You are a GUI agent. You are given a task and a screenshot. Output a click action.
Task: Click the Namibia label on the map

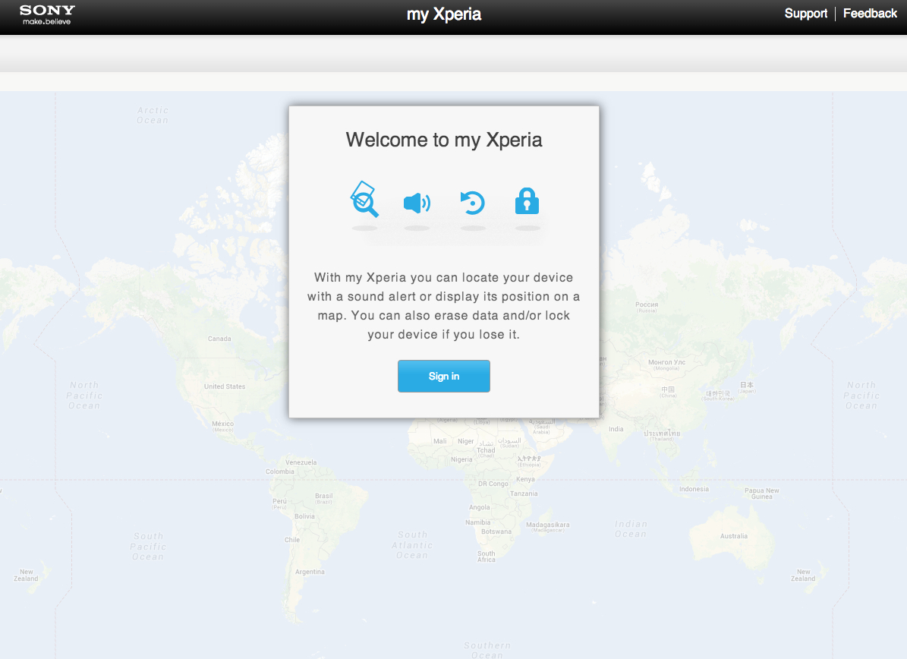tap(478, 523)
